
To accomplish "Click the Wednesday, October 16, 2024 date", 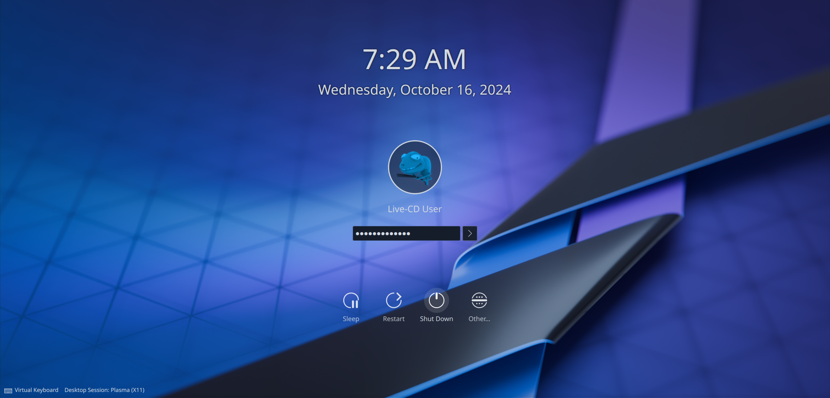I will [415, 90].
